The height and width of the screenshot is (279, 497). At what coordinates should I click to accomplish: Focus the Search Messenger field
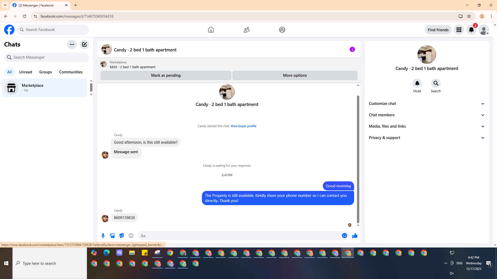tap(47, 57)
